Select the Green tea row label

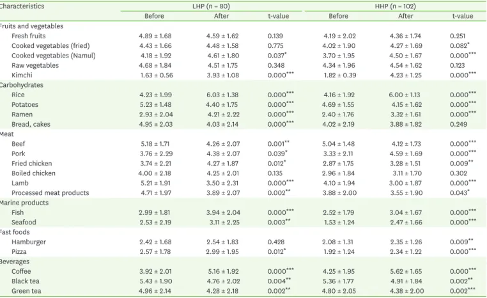tap(26, 291)
